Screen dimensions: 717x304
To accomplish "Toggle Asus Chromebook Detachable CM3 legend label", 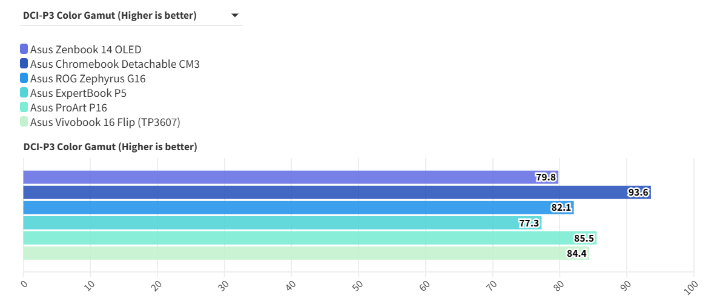I will [114, 64].
